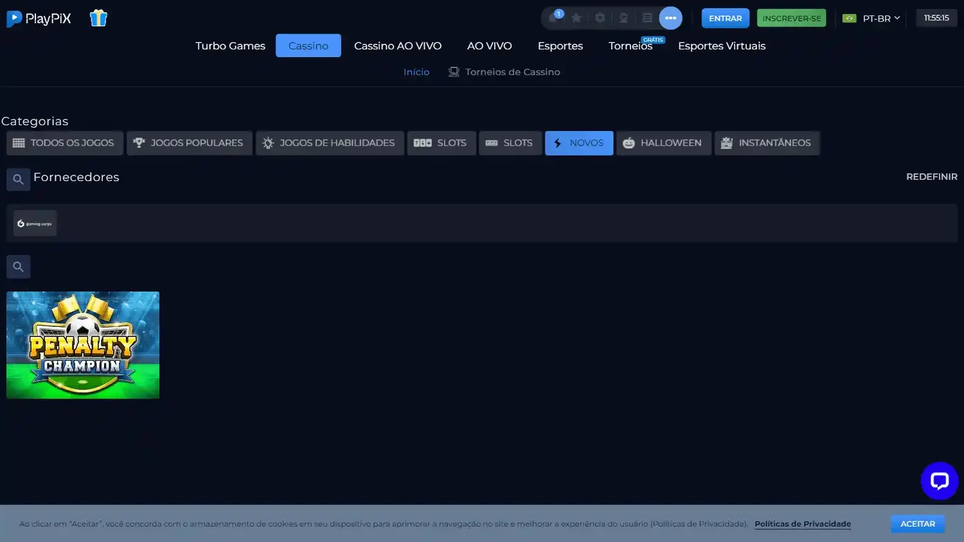Open the Torneios menu item
The image size is (964, 542).
[630, 46]
